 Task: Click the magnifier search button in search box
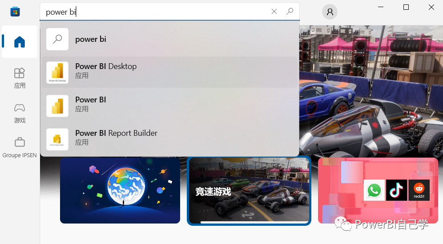[290, 11]
